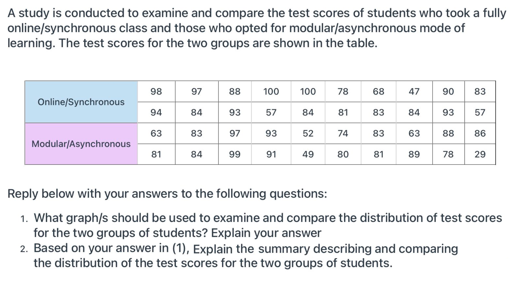Click the score 74 cell
The height and width of the screenshot is (286, 518).
pos(343,133)
